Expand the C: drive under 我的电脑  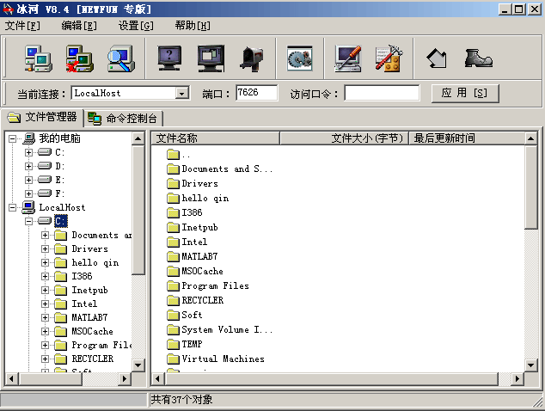pos(29,153)
